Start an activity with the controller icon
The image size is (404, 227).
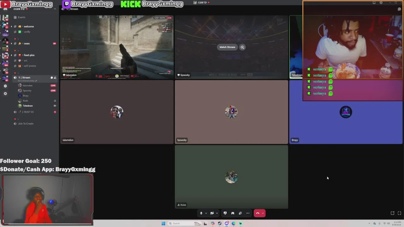tap(233, 213)
